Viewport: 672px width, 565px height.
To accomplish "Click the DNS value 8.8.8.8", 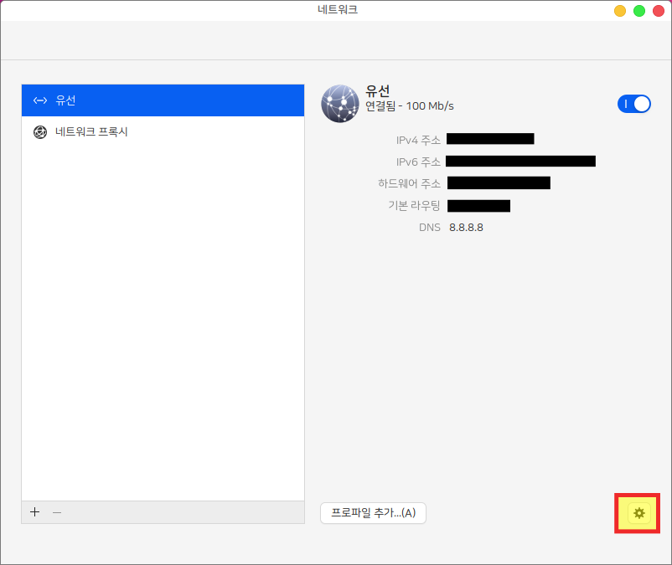I will click(x=466, y=227).
